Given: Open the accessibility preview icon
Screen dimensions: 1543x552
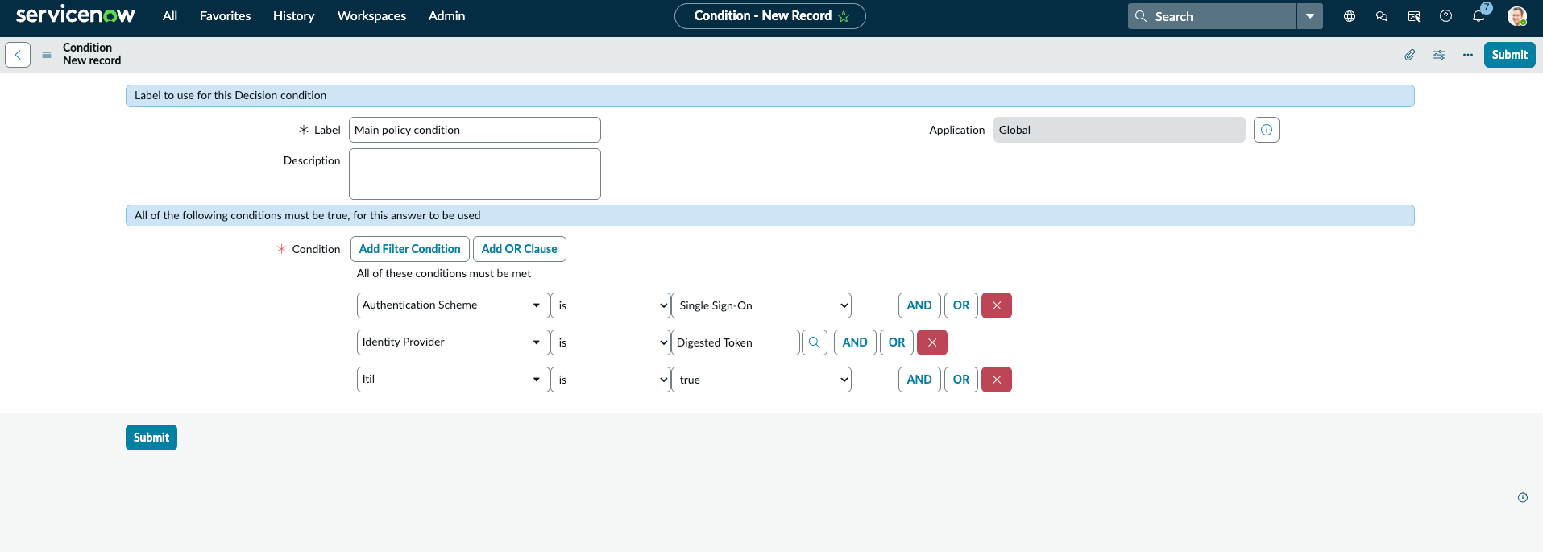Looking at the screenshot, I should click(1414, 16).
